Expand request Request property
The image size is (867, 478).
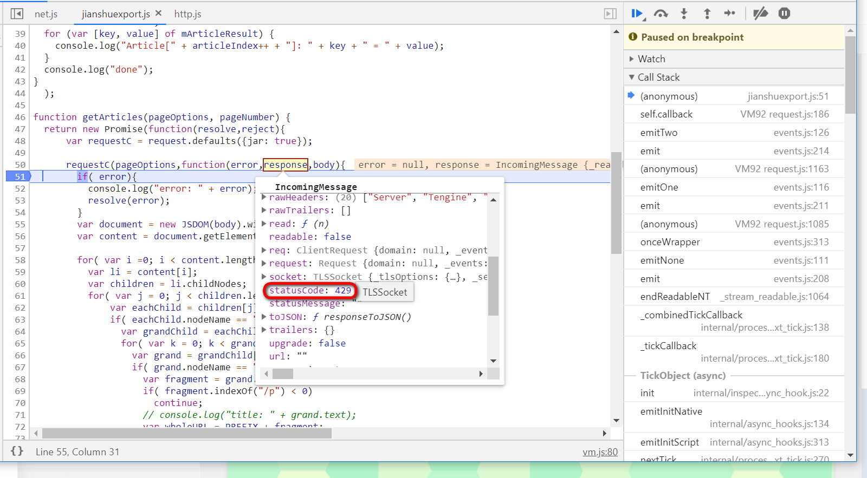pos(264,263)
